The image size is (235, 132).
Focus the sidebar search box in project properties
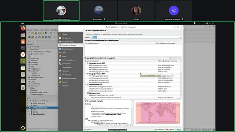click(70, 30)
